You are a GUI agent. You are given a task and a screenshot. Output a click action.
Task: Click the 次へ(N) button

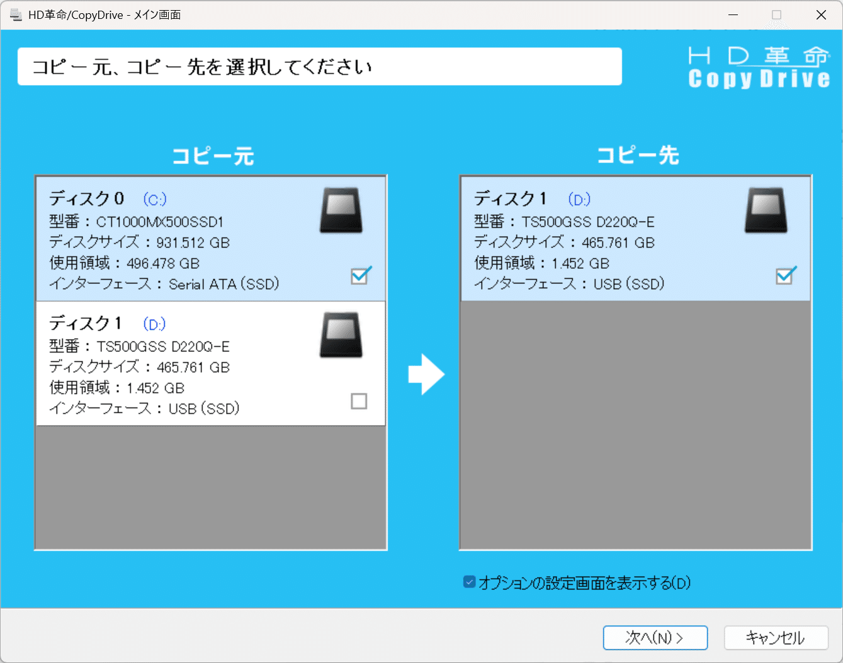coord(655,637)
